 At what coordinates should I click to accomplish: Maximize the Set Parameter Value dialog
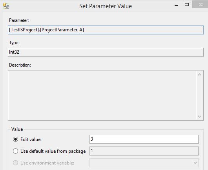[187, 4]
